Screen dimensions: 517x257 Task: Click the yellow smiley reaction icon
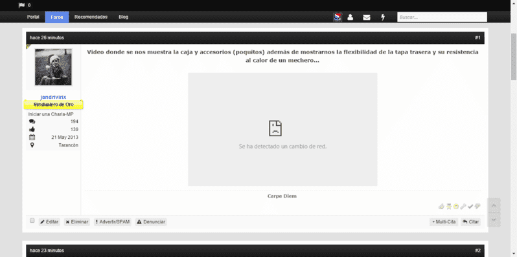pyautogui.click(x=456, y=207)
